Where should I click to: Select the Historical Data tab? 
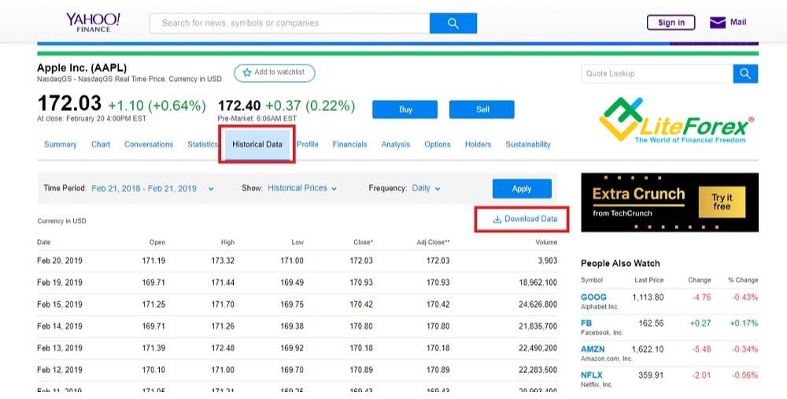257,145
